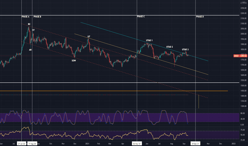Select the orange horizontal support line
The image size is (248, 146).
[x=114, y=91]
